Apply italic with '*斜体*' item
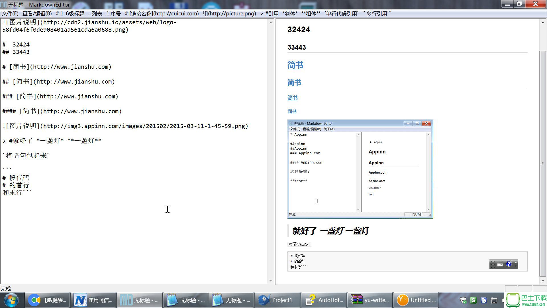 coord(290,13)
